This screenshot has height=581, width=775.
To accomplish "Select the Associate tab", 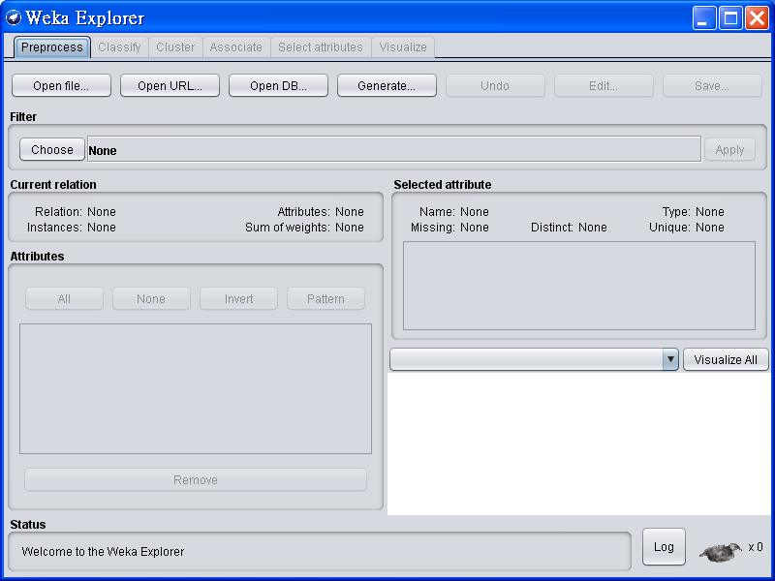I will (235, 47).
